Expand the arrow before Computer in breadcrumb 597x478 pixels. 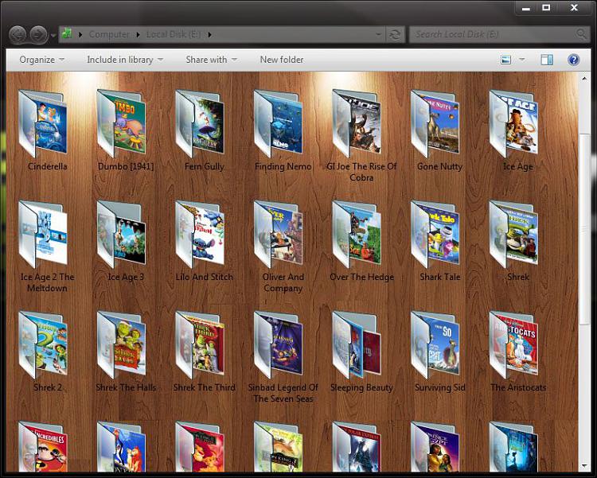click(x=80, y=35)
